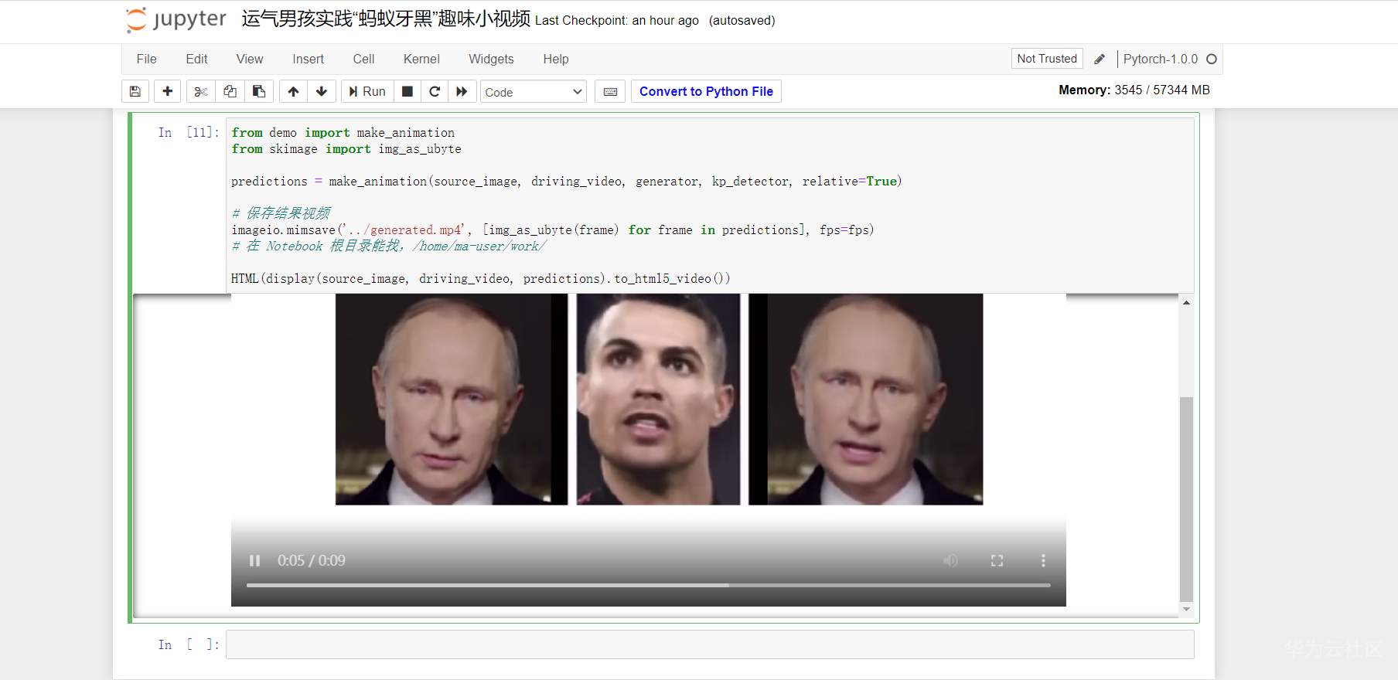Open the File menu

(146, 59)
